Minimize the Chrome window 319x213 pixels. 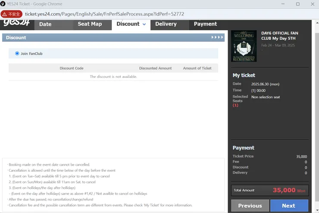[283, 4]
